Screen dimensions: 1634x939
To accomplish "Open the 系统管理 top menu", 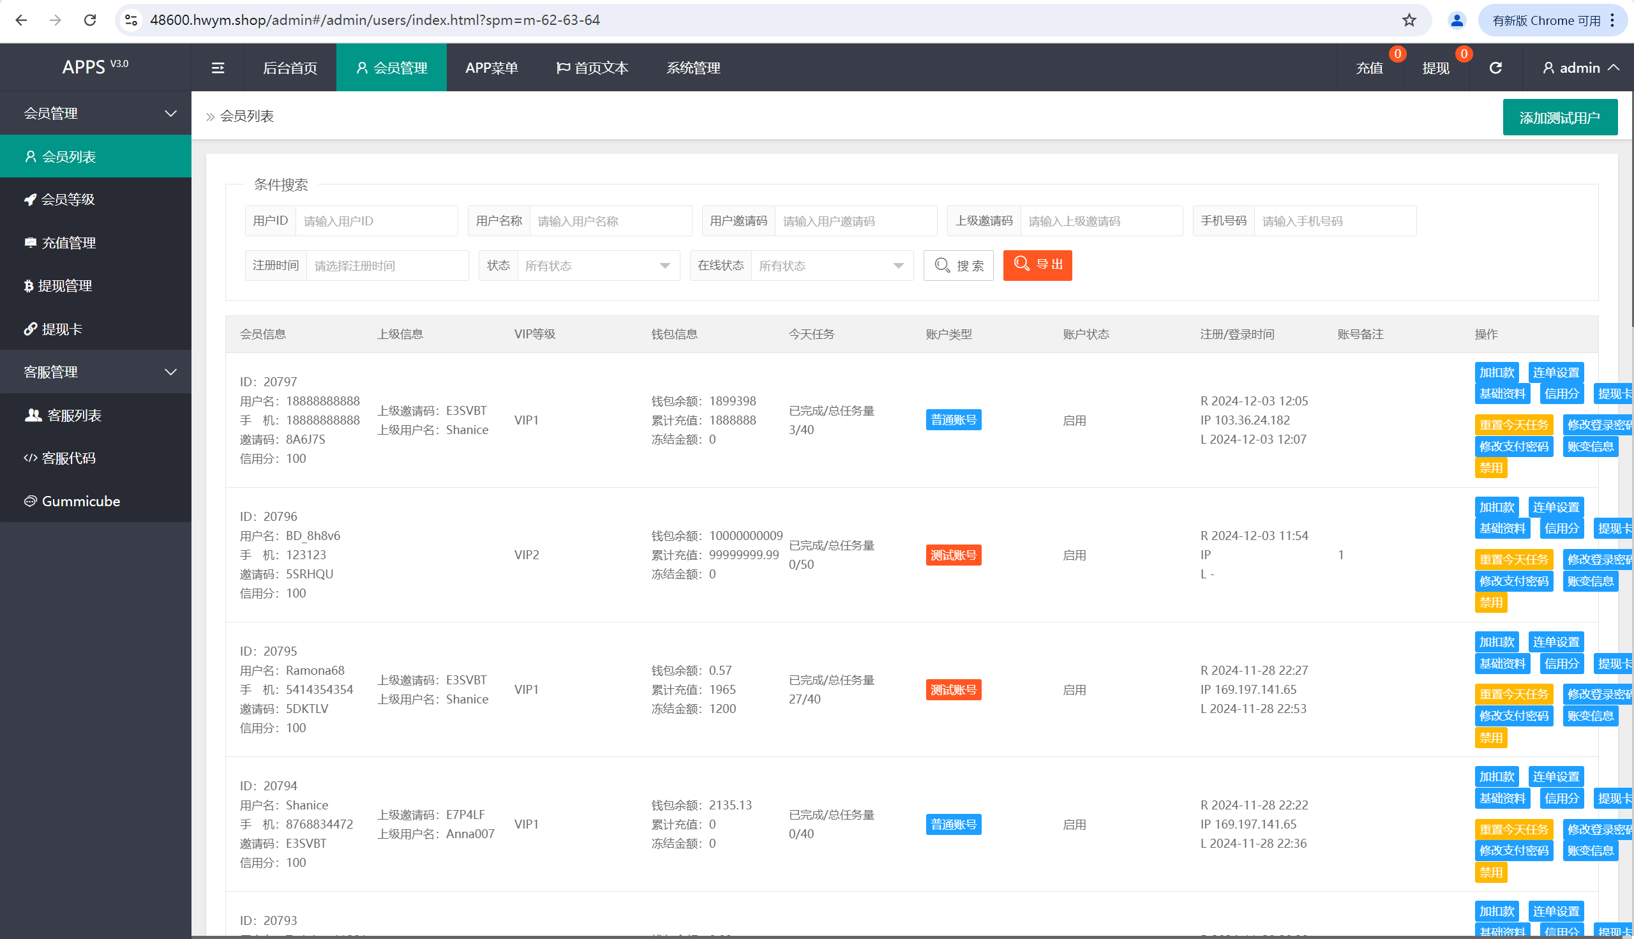I will (x=693, y=68).
